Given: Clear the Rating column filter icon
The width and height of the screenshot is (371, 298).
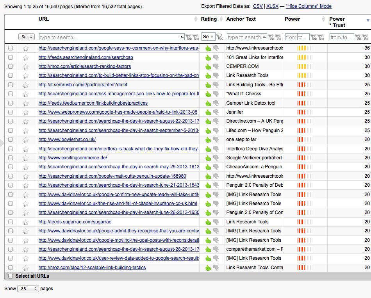Looking at the screenshot, I should point(219,37).
